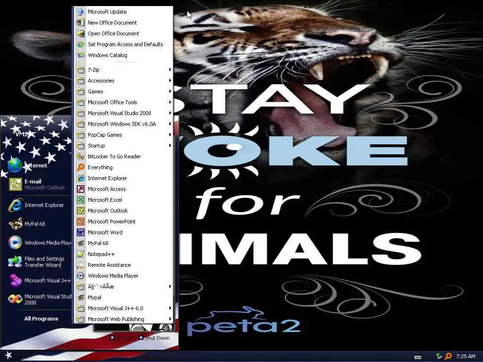Expand the Startup submenu arrow
483x362 pixels.
(x=170, y=146)
